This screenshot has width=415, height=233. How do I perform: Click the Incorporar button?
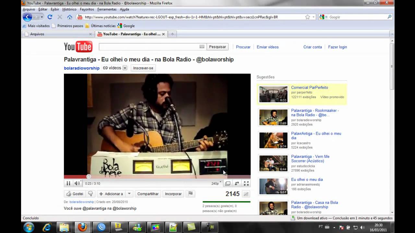pyautogui.click(x=173, y=194)
